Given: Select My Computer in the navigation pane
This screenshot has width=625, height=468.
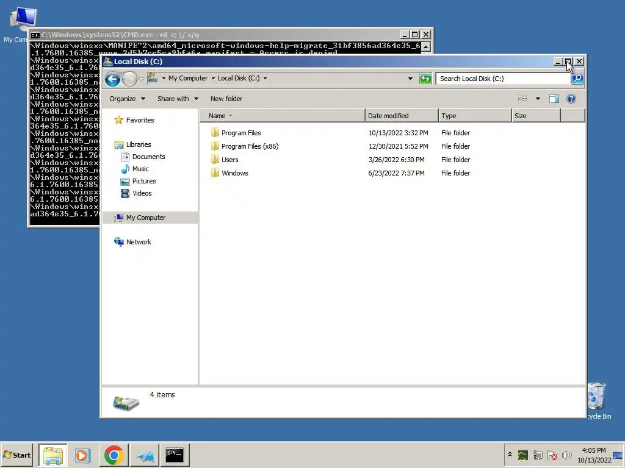Looking at the screenshot, I should click(150, 218).
